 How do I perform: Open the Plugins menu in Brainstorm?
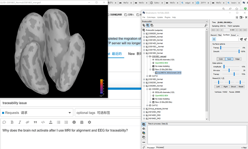[x=167, y=17]
